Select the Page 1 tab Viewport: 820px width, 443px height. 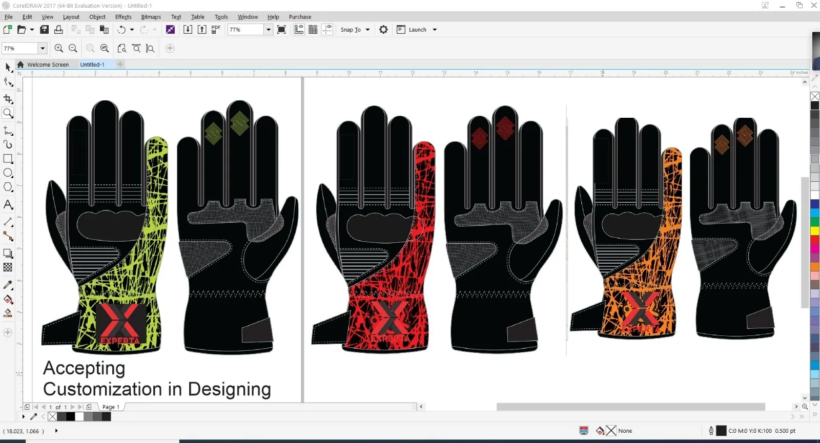(111, 407)
